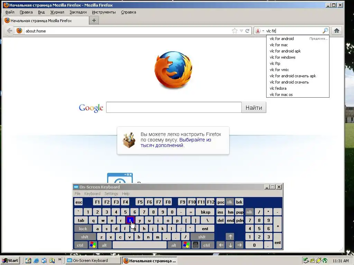
Task: Open the Закладки menu
Action: coord(78,12)
